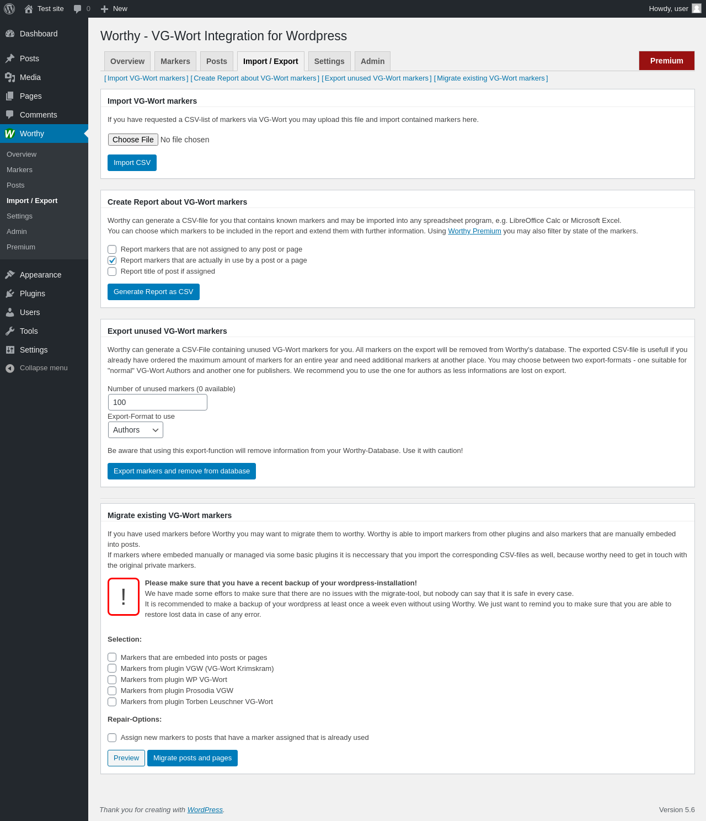The width and height of the screenshot is (706, 821).
Task: Jump to Migrate existing VG-Wort markers link
Action: point(491,78)
